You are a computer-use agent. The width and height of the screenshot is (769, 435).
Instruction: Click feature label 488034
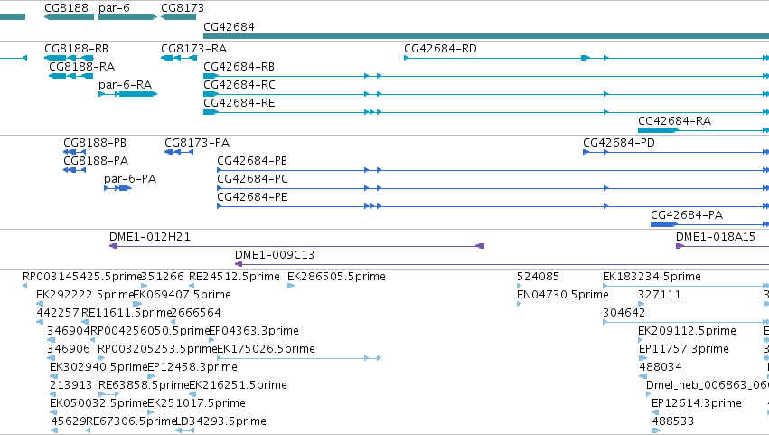(x=661, y=367)
